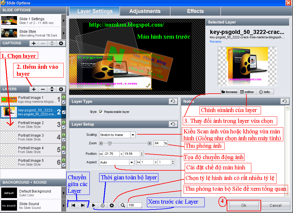Expand Slide 1 Settings arrow
This screenshot has width=293, height=213.
click(64, 20)
